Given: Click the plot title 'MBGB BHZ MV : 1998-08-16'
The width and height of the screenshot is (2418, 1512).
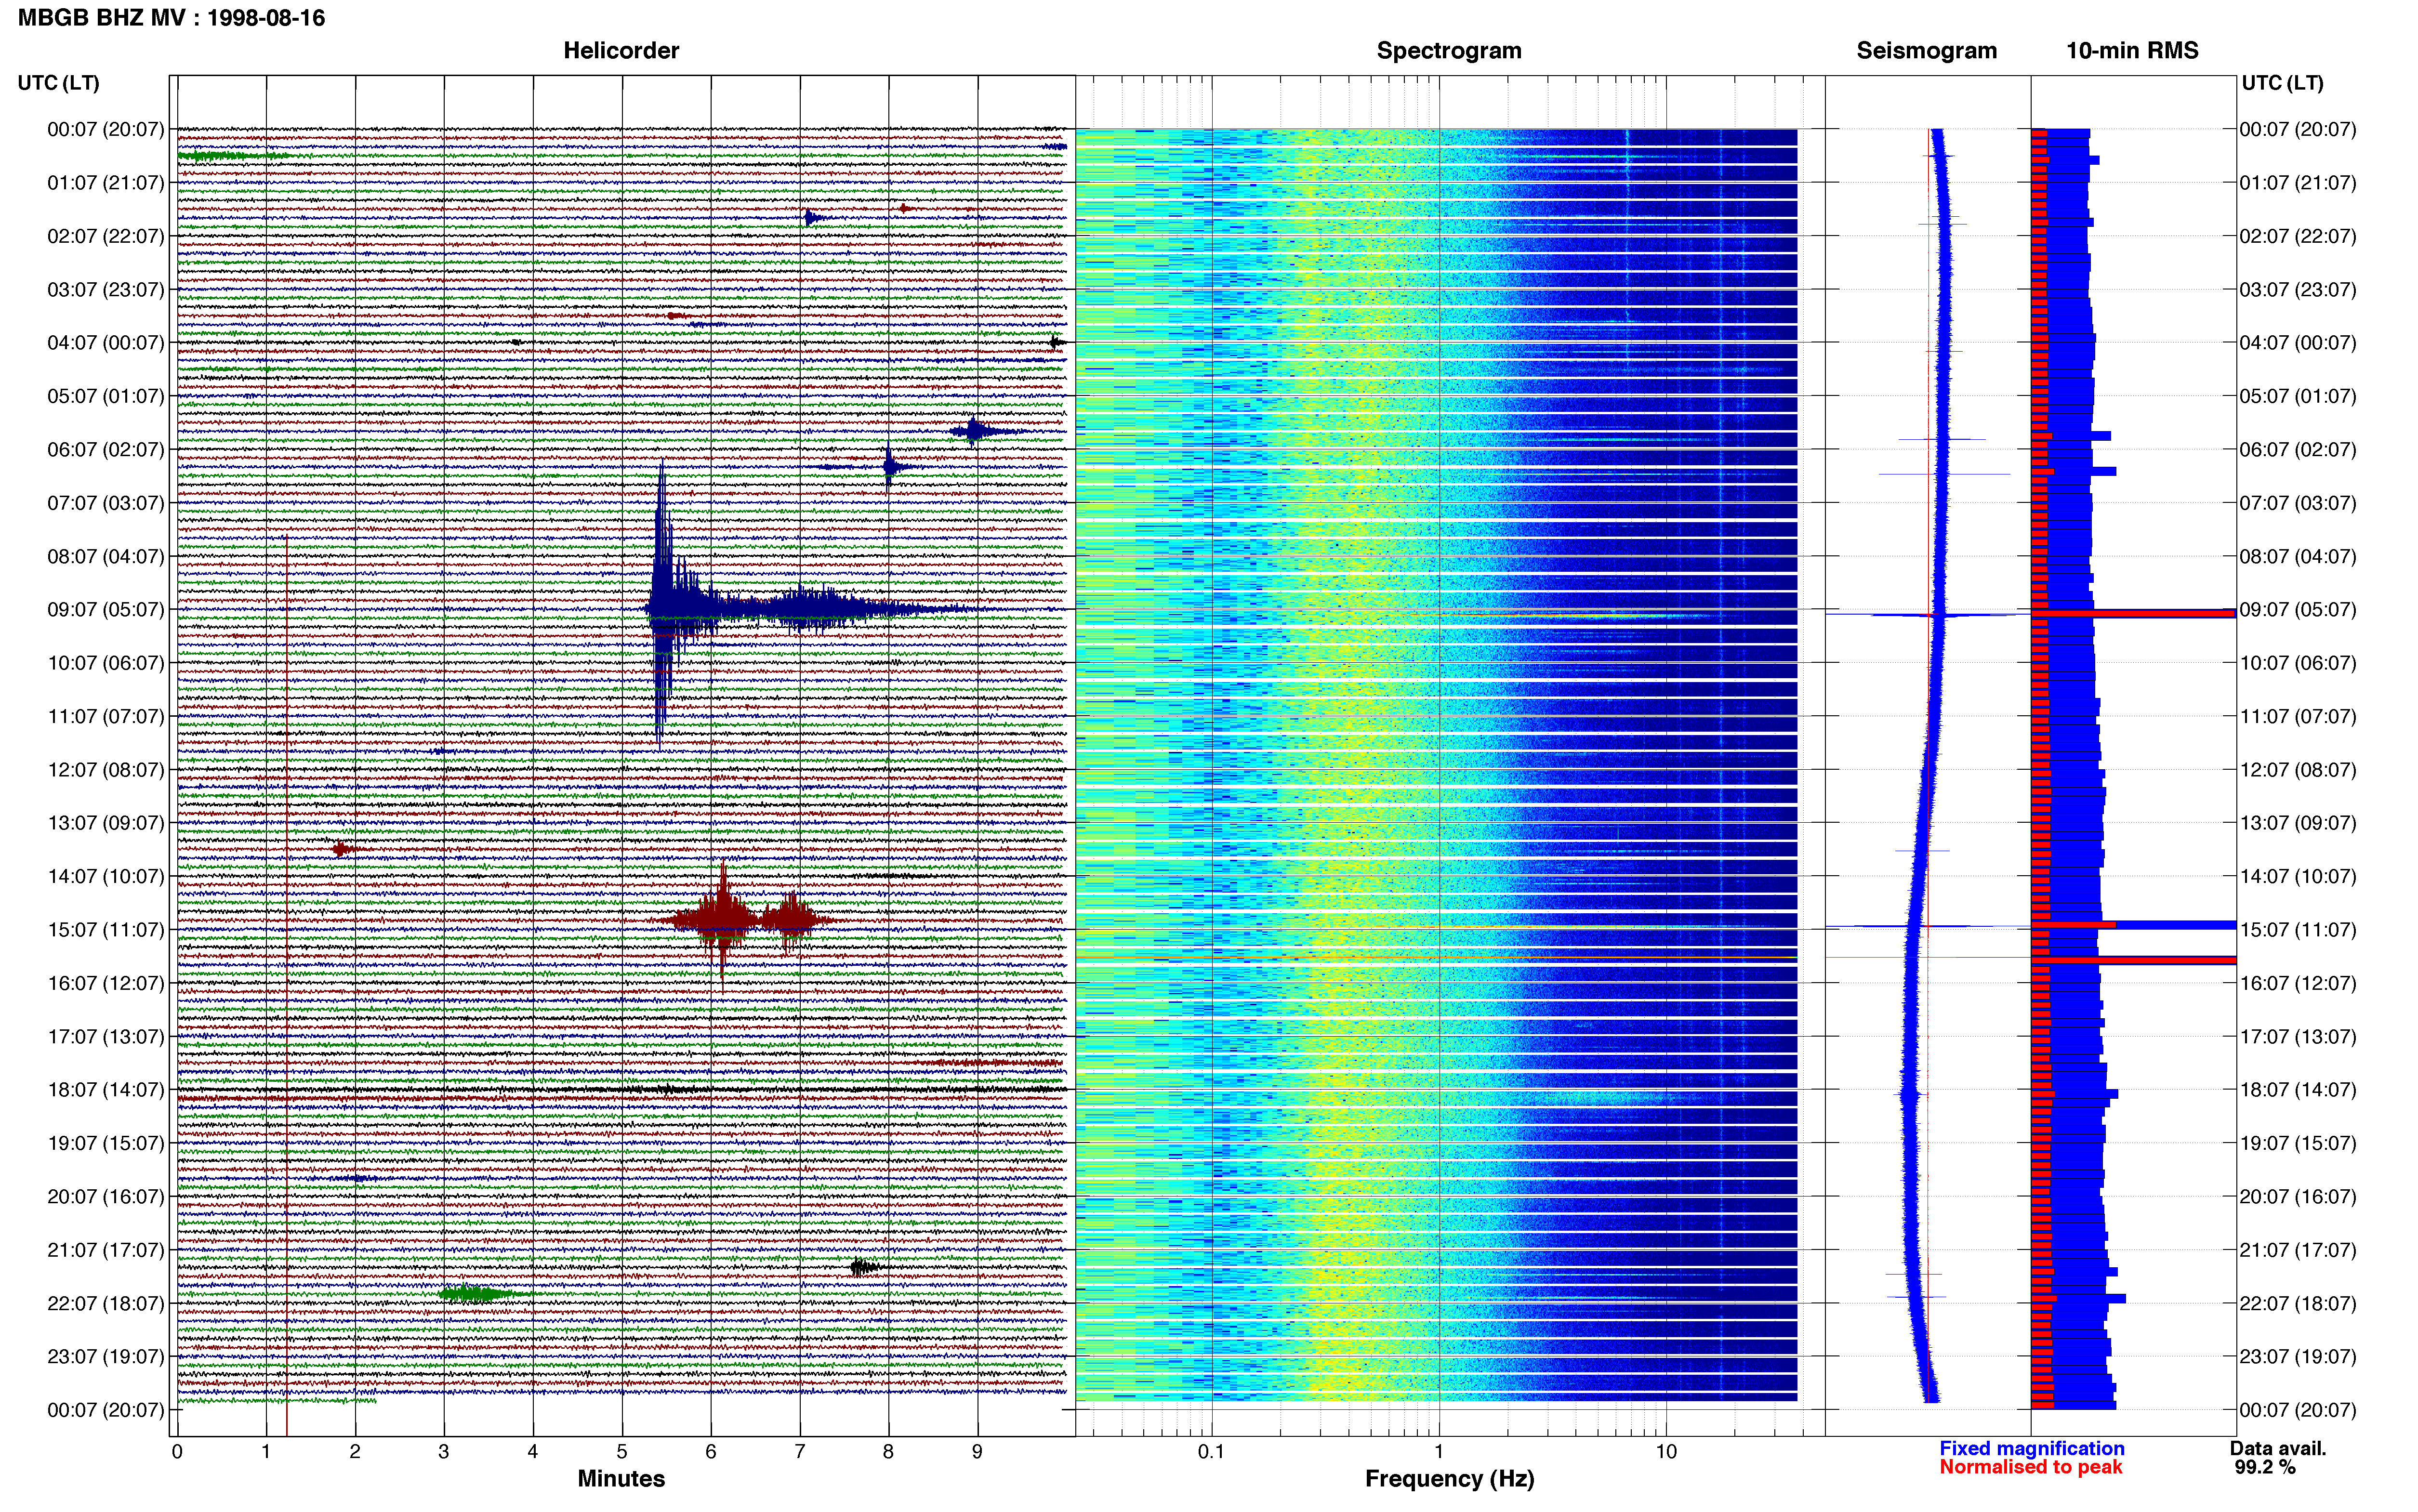Looking at the screenshot, I should [x=171, y=18].
